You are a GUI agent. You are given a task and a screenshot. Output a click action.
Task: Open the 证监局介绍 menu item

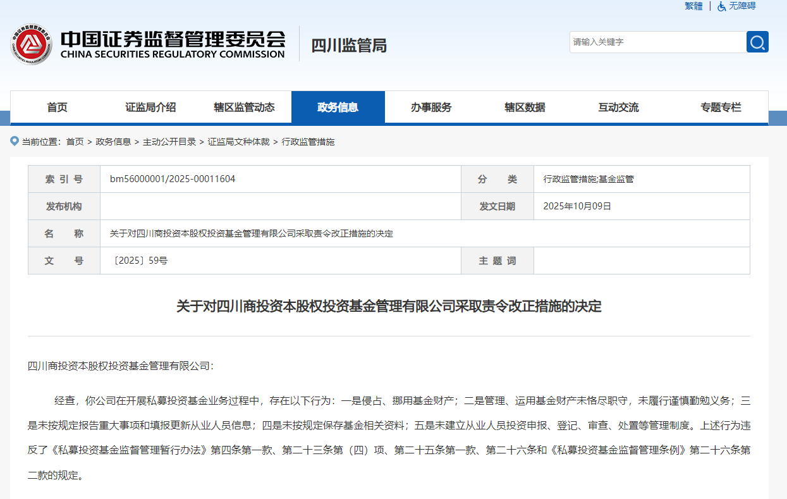pyautogui.click(x=150, y=108)
